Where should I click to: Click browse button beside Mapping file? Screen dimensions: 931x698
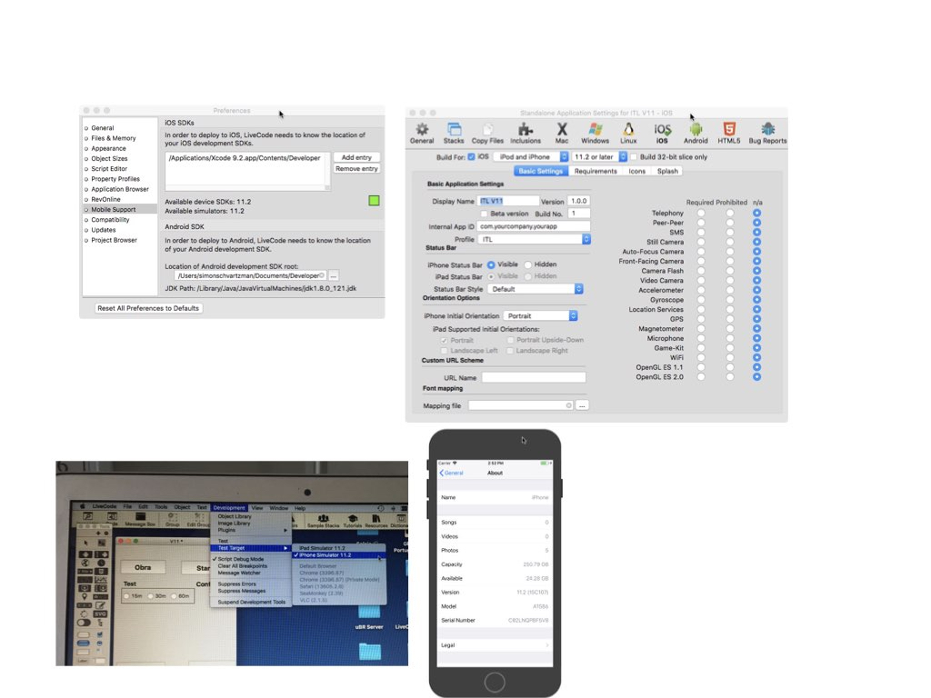(x=582, y=405)
